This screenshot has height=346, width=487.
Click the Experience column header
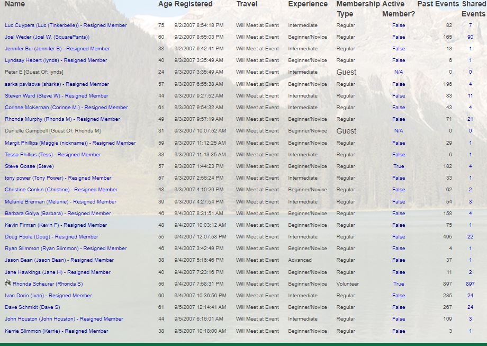click(x=308, y=4)
